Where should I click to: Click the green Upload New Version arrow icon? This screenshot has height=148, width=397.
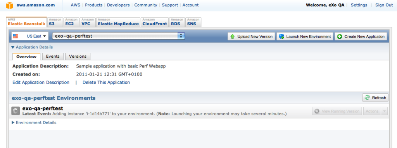[x=233, y=36]
